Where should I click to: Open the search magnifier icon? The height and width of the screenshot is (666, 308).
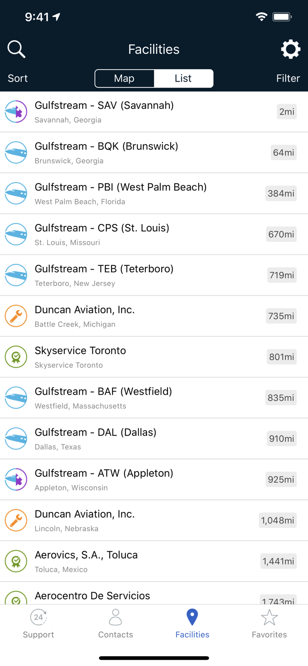pos(16,49)
